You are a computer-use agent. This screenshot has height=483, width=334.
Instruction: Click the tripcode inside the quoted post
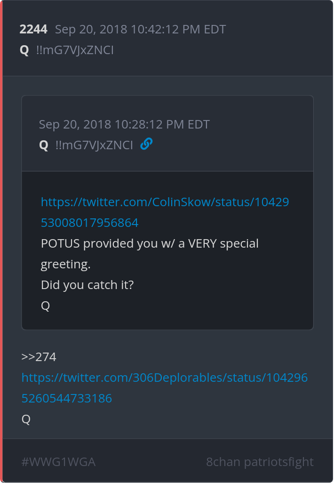click(x=94, y=145)
